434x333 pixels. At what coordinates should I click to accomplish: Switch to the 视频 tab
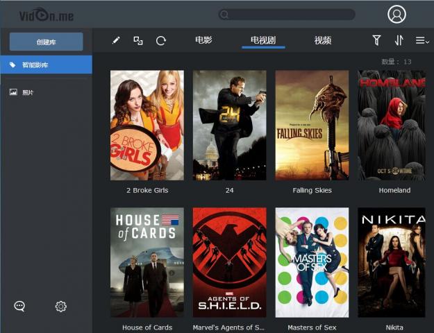(x=323, y=40)
